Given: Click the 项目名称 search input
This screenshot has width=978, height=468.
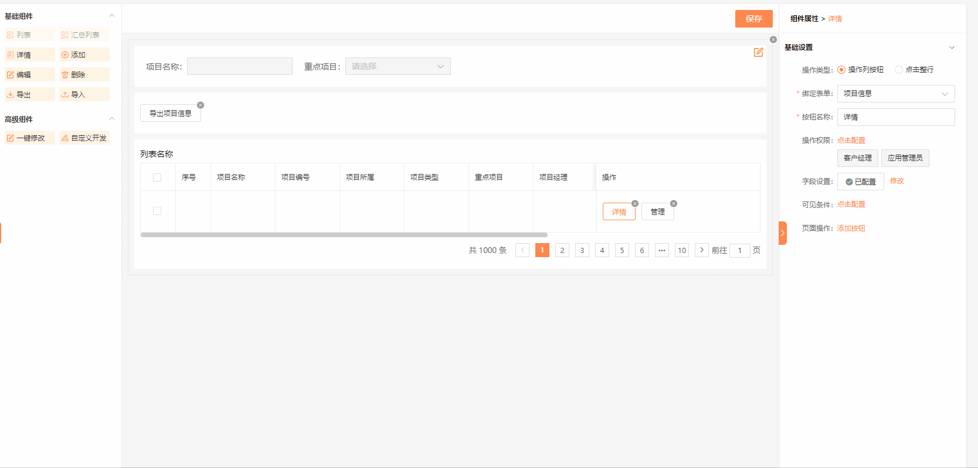Looking at the screenshot, I should (240, 66).
